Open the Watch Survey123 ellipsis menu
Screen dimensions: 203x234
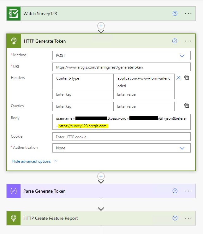(188, 14)
